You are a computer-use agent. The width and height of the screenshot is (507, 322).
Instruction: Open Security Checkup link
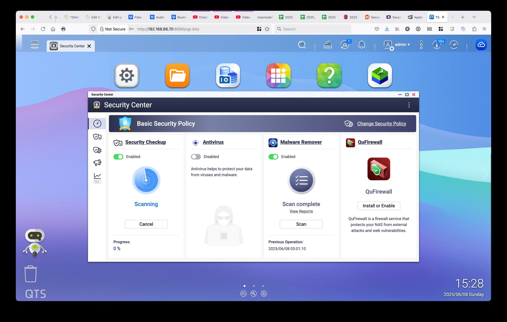(145, 142)
